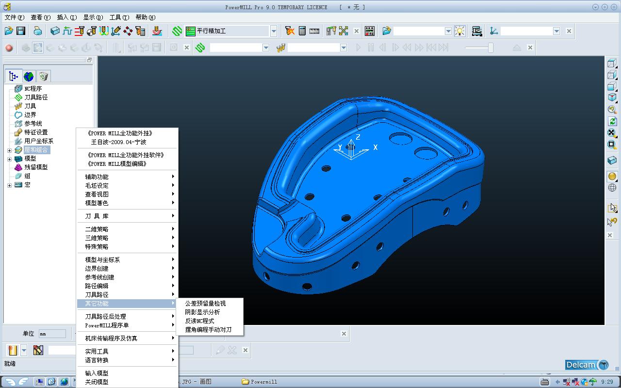This screenshot has width=621, height=388.
Task: Select 公差预留量检视 from submenu
Action: click(206, 303)
